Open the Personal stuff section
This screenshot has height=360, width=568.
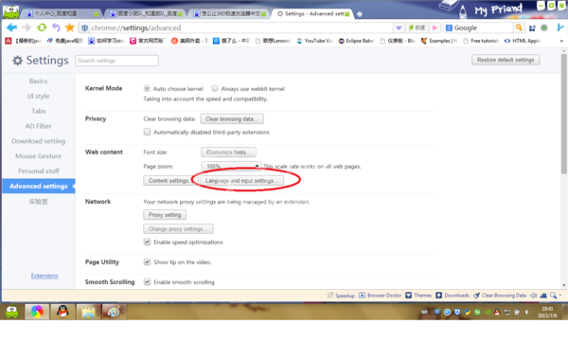tap(39, 171)
